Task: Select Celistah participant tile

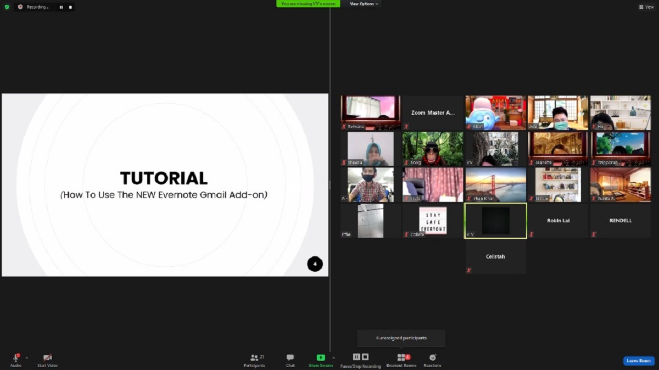Action: pos(496,256)
